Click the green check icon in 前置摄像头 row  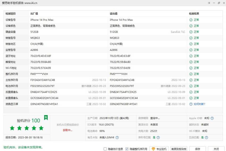click(191, 98)
